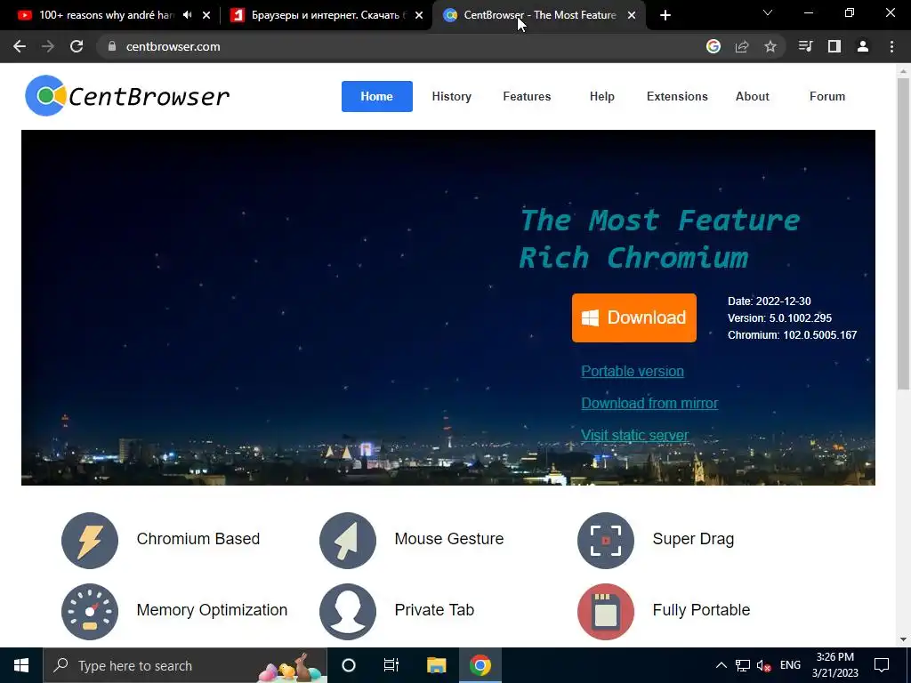
Task: Click the Fully Portable SD card icon
Action: tap(605, 612)
